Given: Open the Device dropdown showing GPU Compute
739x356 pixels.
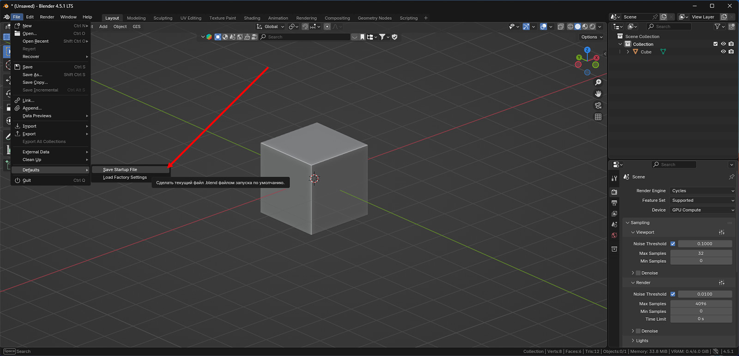Looking at the screenshot, I should tap(702, 210).
